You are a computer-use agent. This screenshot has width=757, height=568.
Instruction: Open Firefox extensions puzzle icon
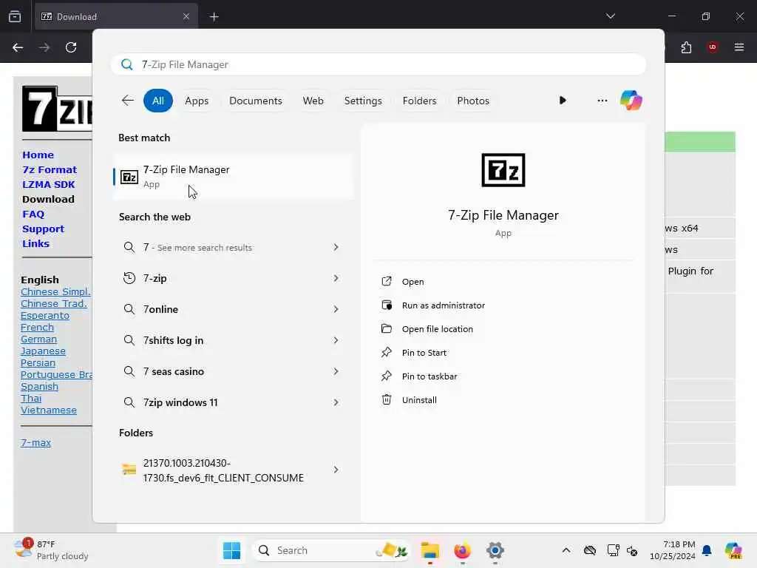click(x=686, y=47)
